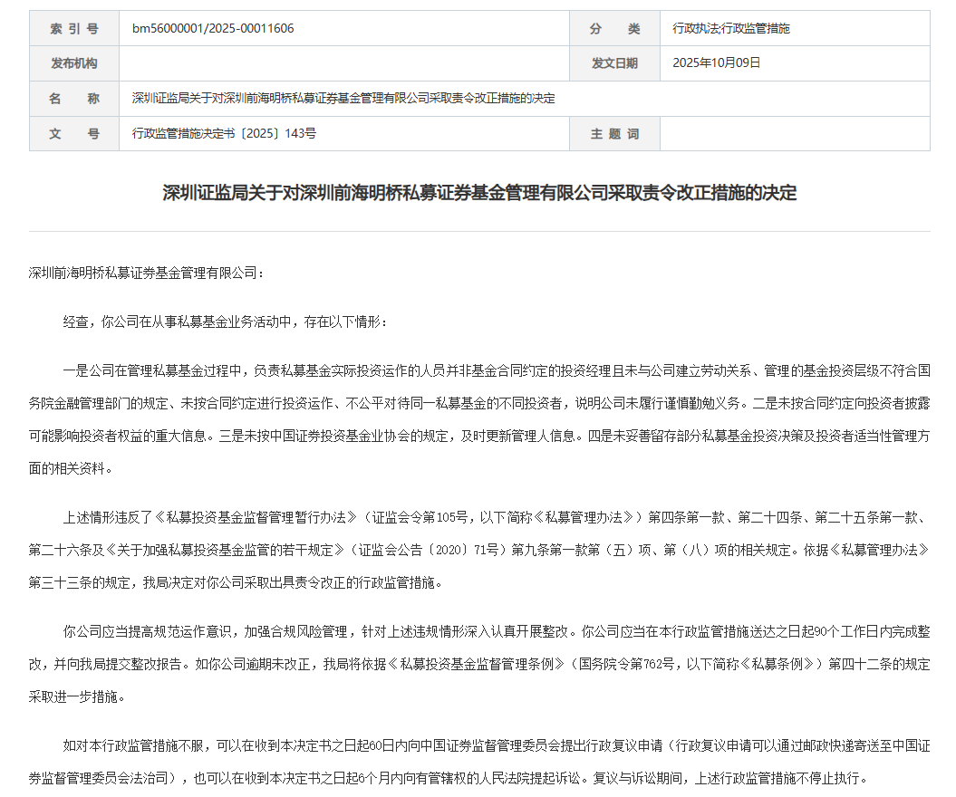Viewport: 956px width, 797px height.
Task: Select the 行政执法;行政监管措施 category value
Action: click(730, 28)
